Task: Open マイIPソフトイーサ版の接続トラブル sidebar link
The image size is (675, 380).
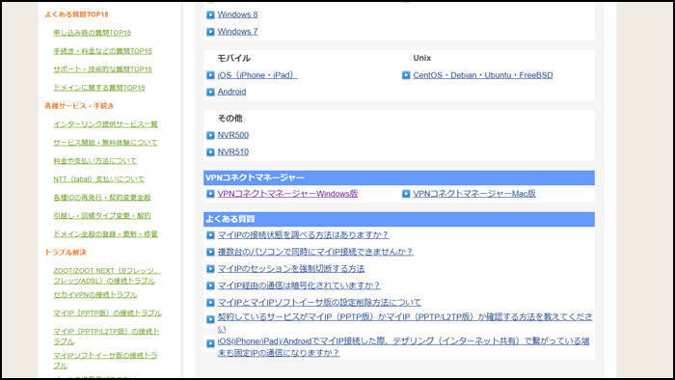Action: click(x=105, y=360)
